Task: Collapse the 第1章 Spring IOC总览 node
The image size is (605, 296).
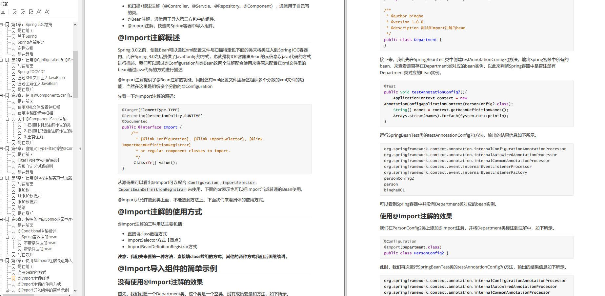Action: click(x=2, y=25)
